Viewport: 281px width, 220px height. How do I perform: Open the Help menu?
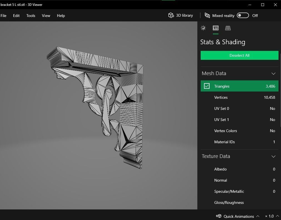61,16
